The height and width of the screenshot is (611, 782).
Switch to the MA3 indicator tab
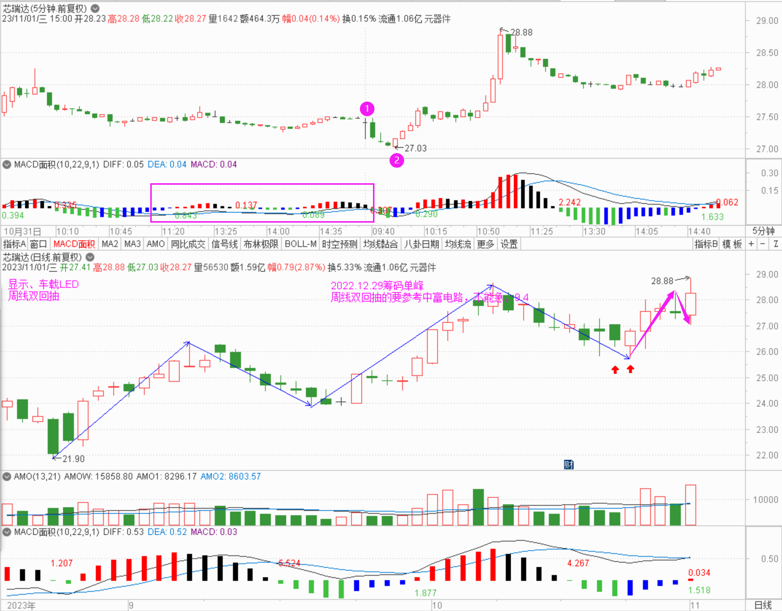tap(132, 244)
